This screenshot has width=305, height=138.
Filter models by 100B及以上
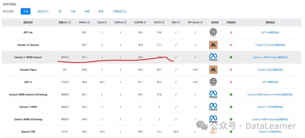point(120,12)
